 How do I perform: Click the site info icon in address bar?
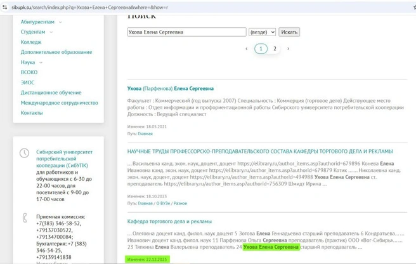click(5, 7)
